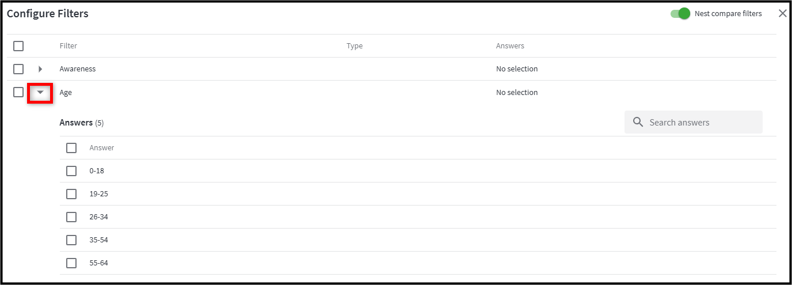Screen dimensions: 792x285
Task: Click the Answers column header
Action: pos(510,46)
